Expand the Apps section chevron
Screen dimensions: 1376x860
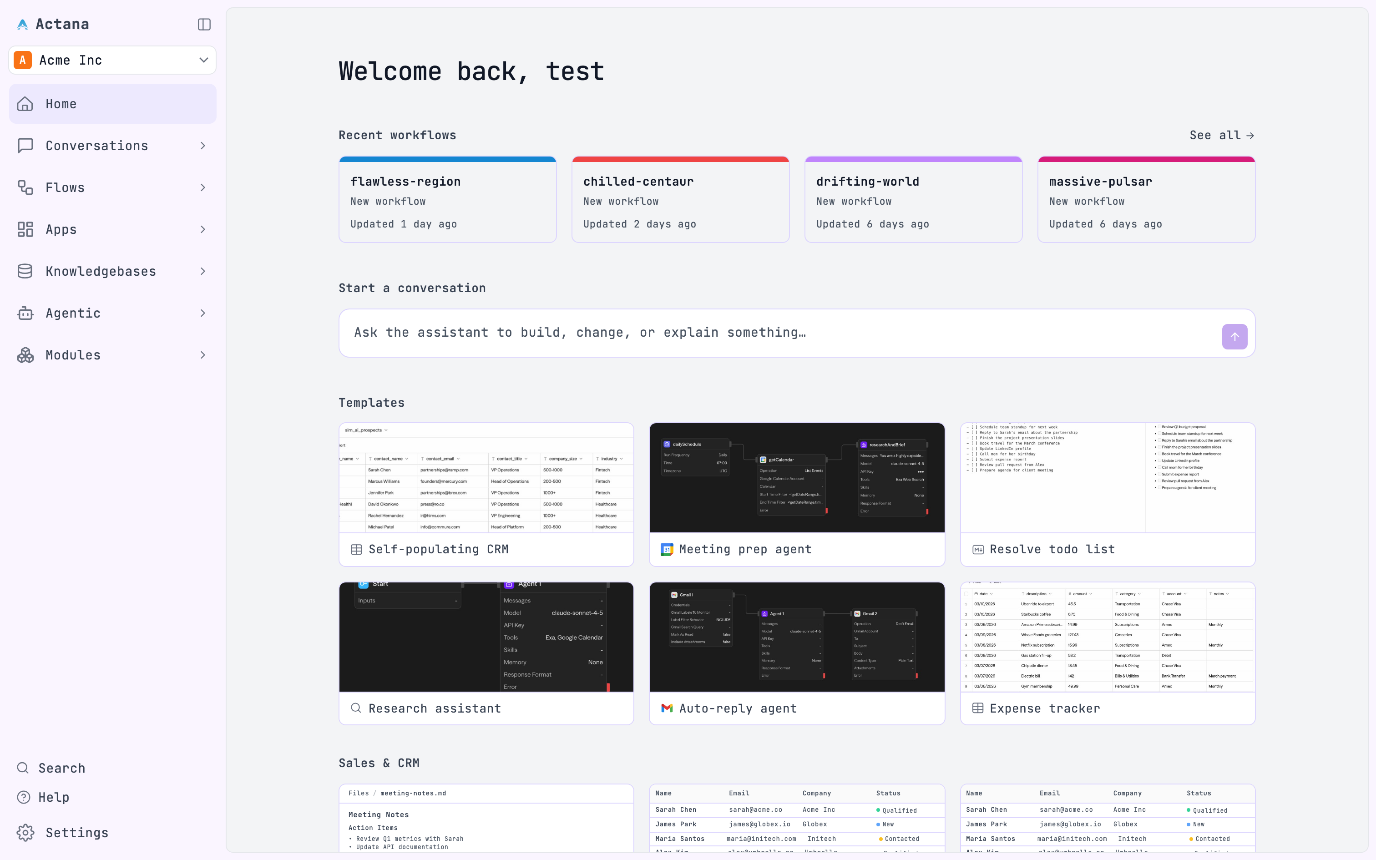pyautogui.click(x=203, y=230)
